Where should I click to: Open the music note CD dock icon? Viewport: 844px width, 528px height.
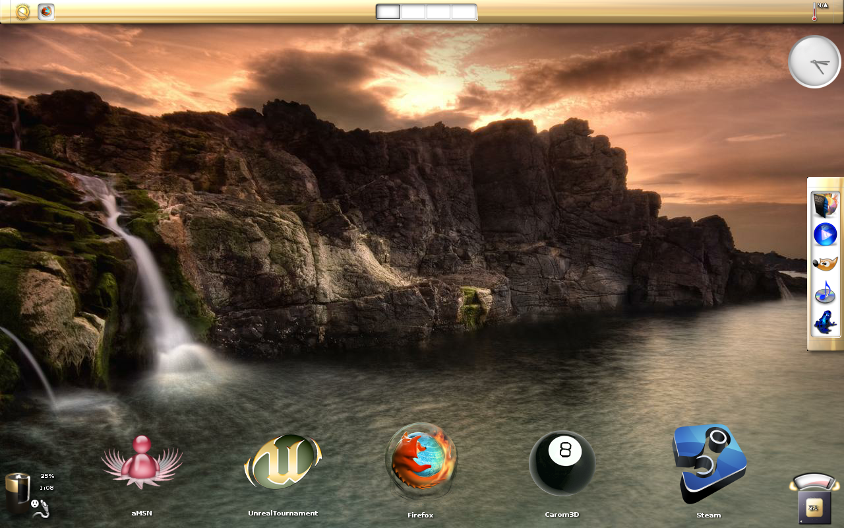coord(825,292)
